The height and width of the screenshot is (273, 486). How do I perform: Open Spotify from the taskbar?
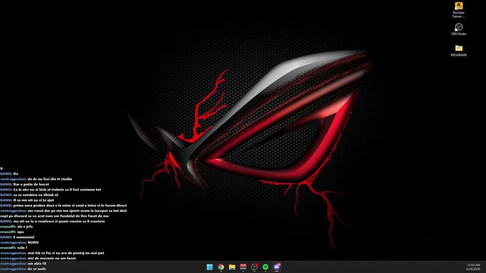coord(265,267)
